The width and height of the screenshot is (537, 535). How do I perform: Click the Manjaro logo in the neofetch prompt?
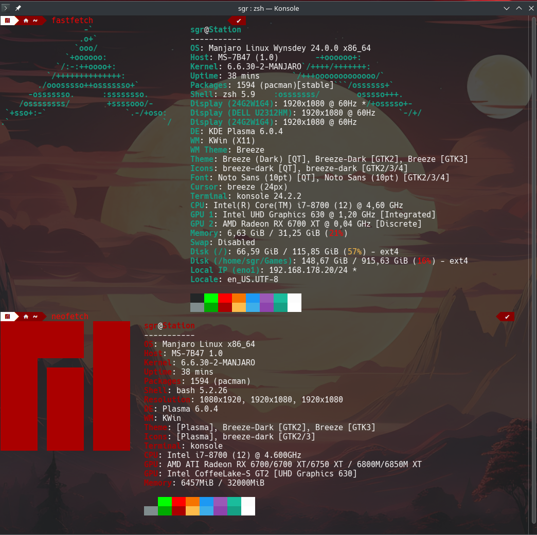click(x=9, y=317)
